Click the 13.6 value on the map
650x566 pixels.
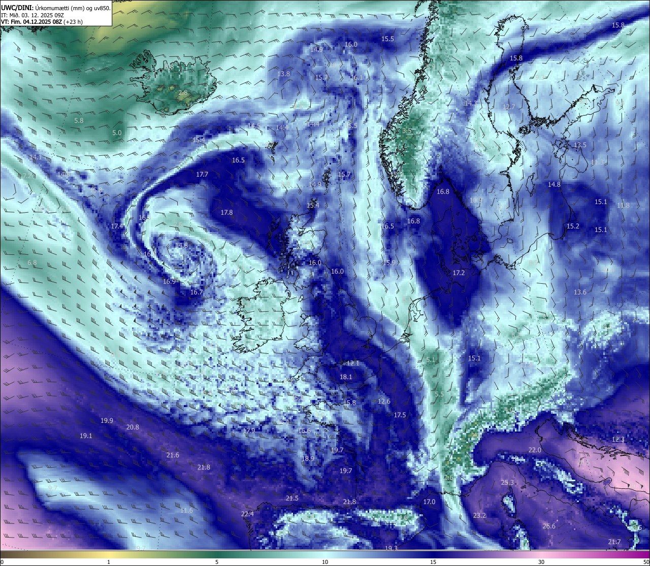point(580,292)
